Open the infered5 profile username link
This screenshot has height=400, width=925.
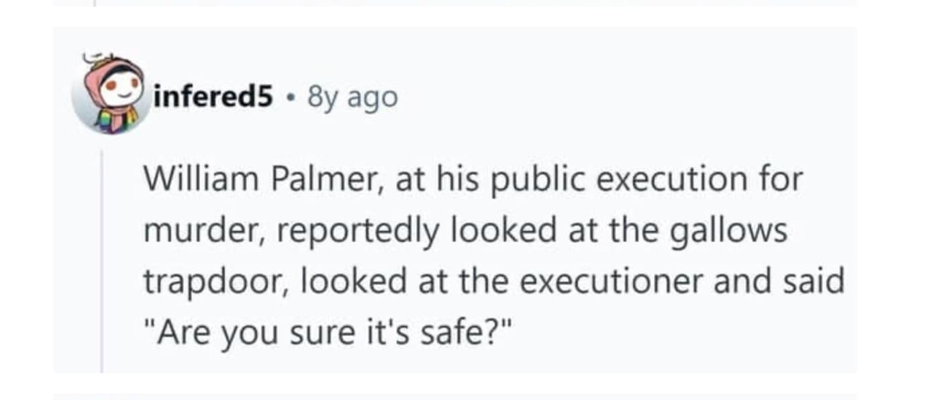213,97
